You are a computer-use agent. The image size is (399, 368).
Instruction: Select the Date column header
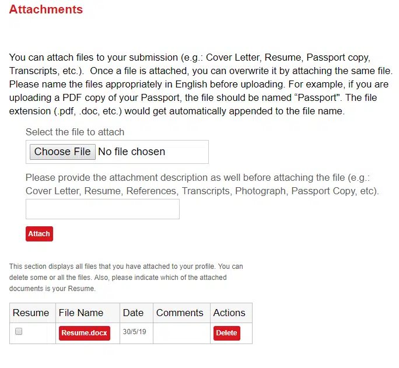[133, 313]
